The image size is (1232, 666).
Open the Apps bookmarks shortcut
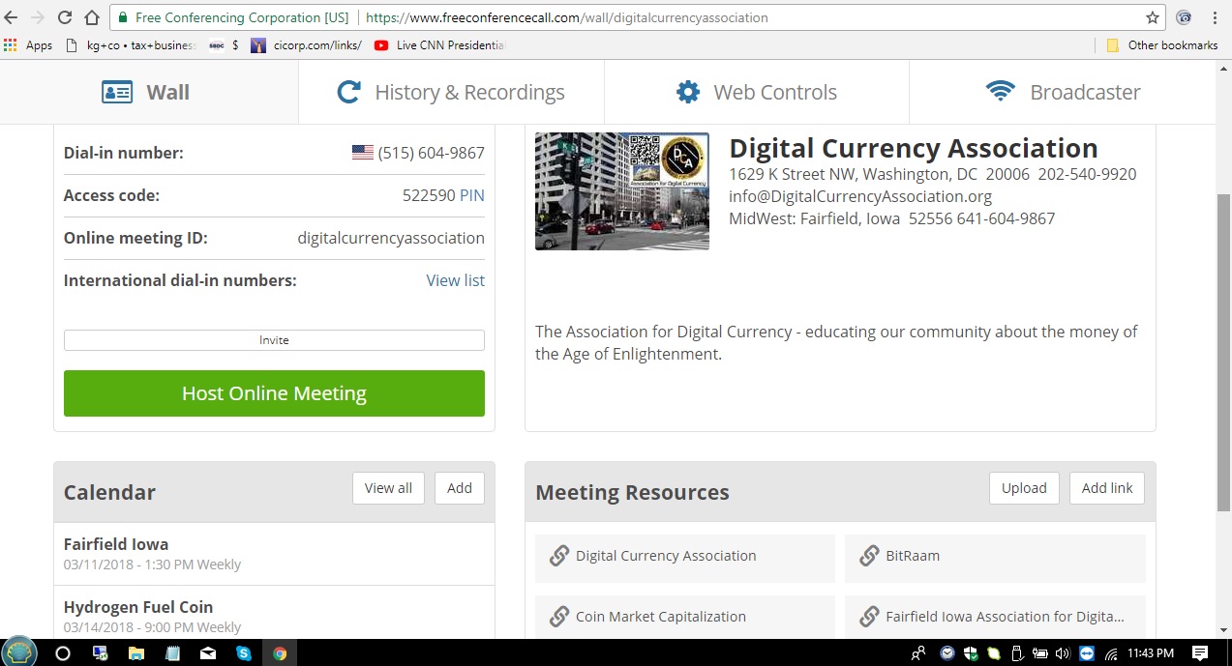click(29, 45)
